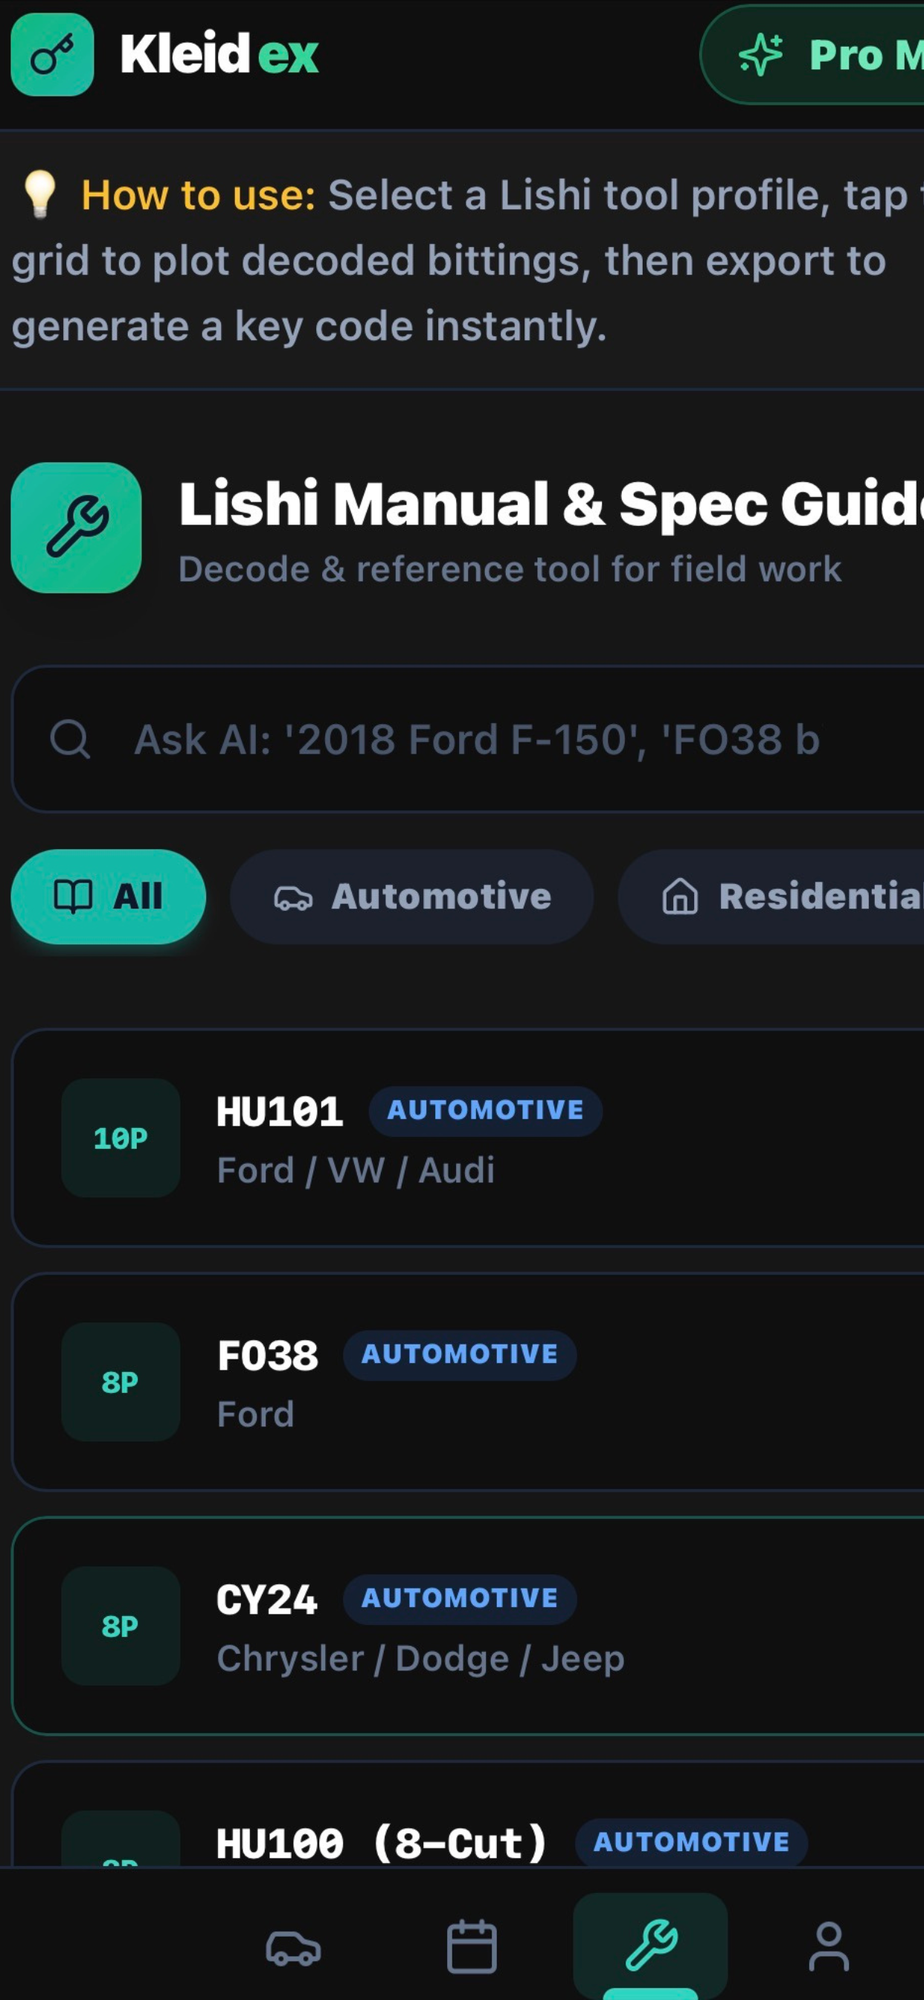Go to the vehicles tab car icon
The image size is (924, 2000).
click(294, 1946)
